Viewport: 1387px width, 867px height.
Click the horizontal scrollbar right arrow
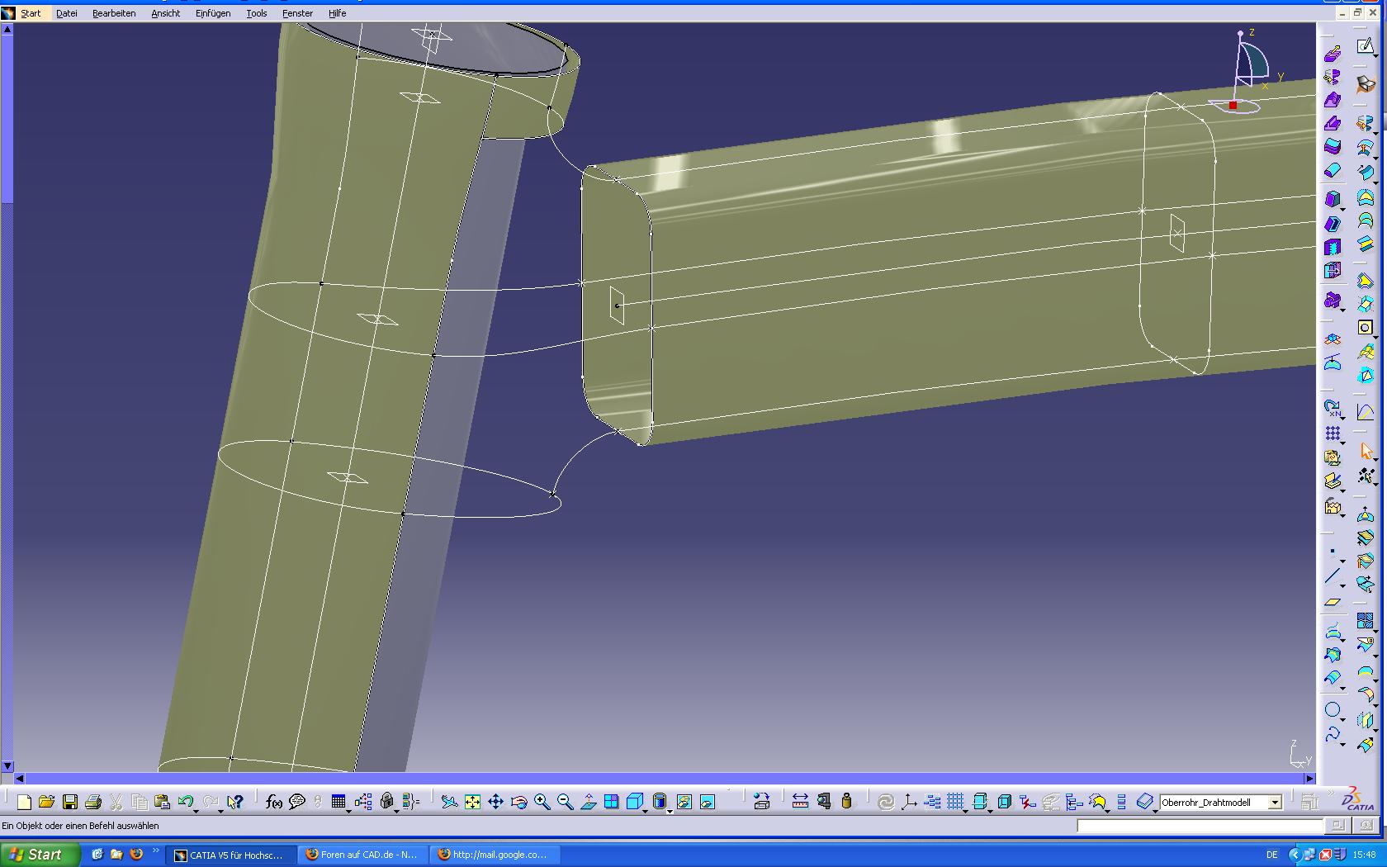coord(1309,778)
